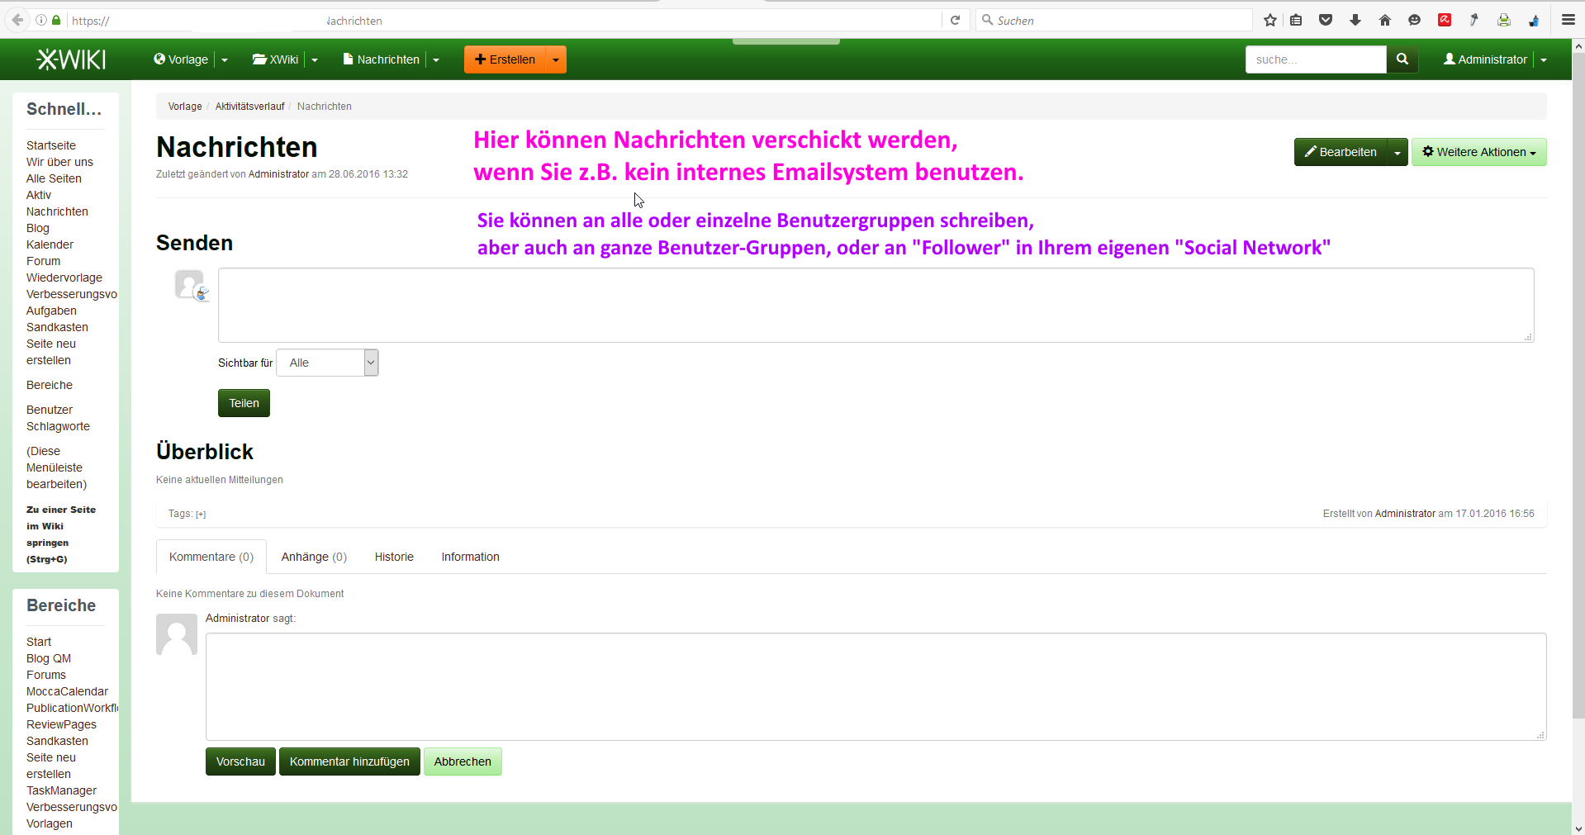Expand the Administrator user menu arrow
Viewport: 1585px width, 835px height.
(x=1543, y=60)
